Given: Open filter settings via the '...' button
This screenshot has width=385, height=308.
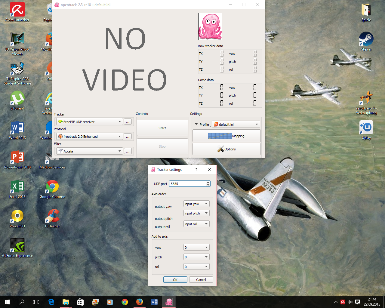Looking at the screenshot, I should 128,151.
